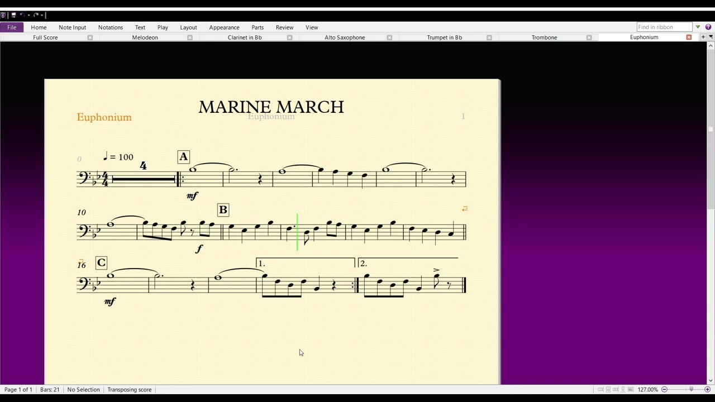
Task: Open a new tab with the plus button
Action: click(703, 37)
